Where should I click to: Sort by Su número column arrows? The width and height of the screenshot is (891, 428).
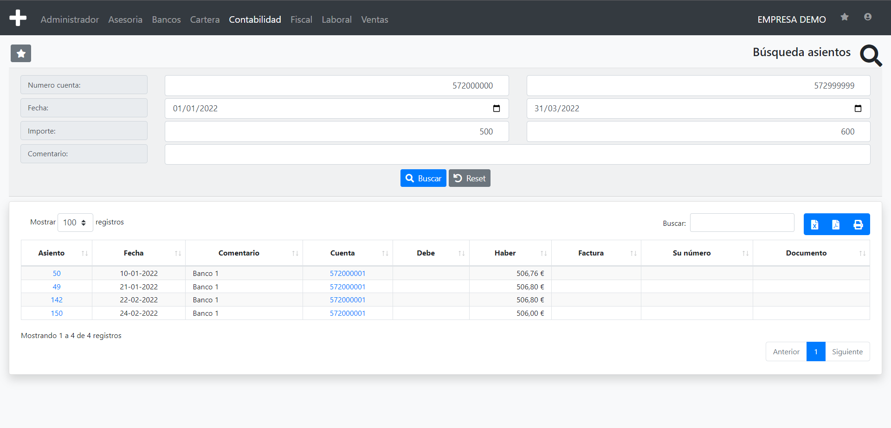745,253
